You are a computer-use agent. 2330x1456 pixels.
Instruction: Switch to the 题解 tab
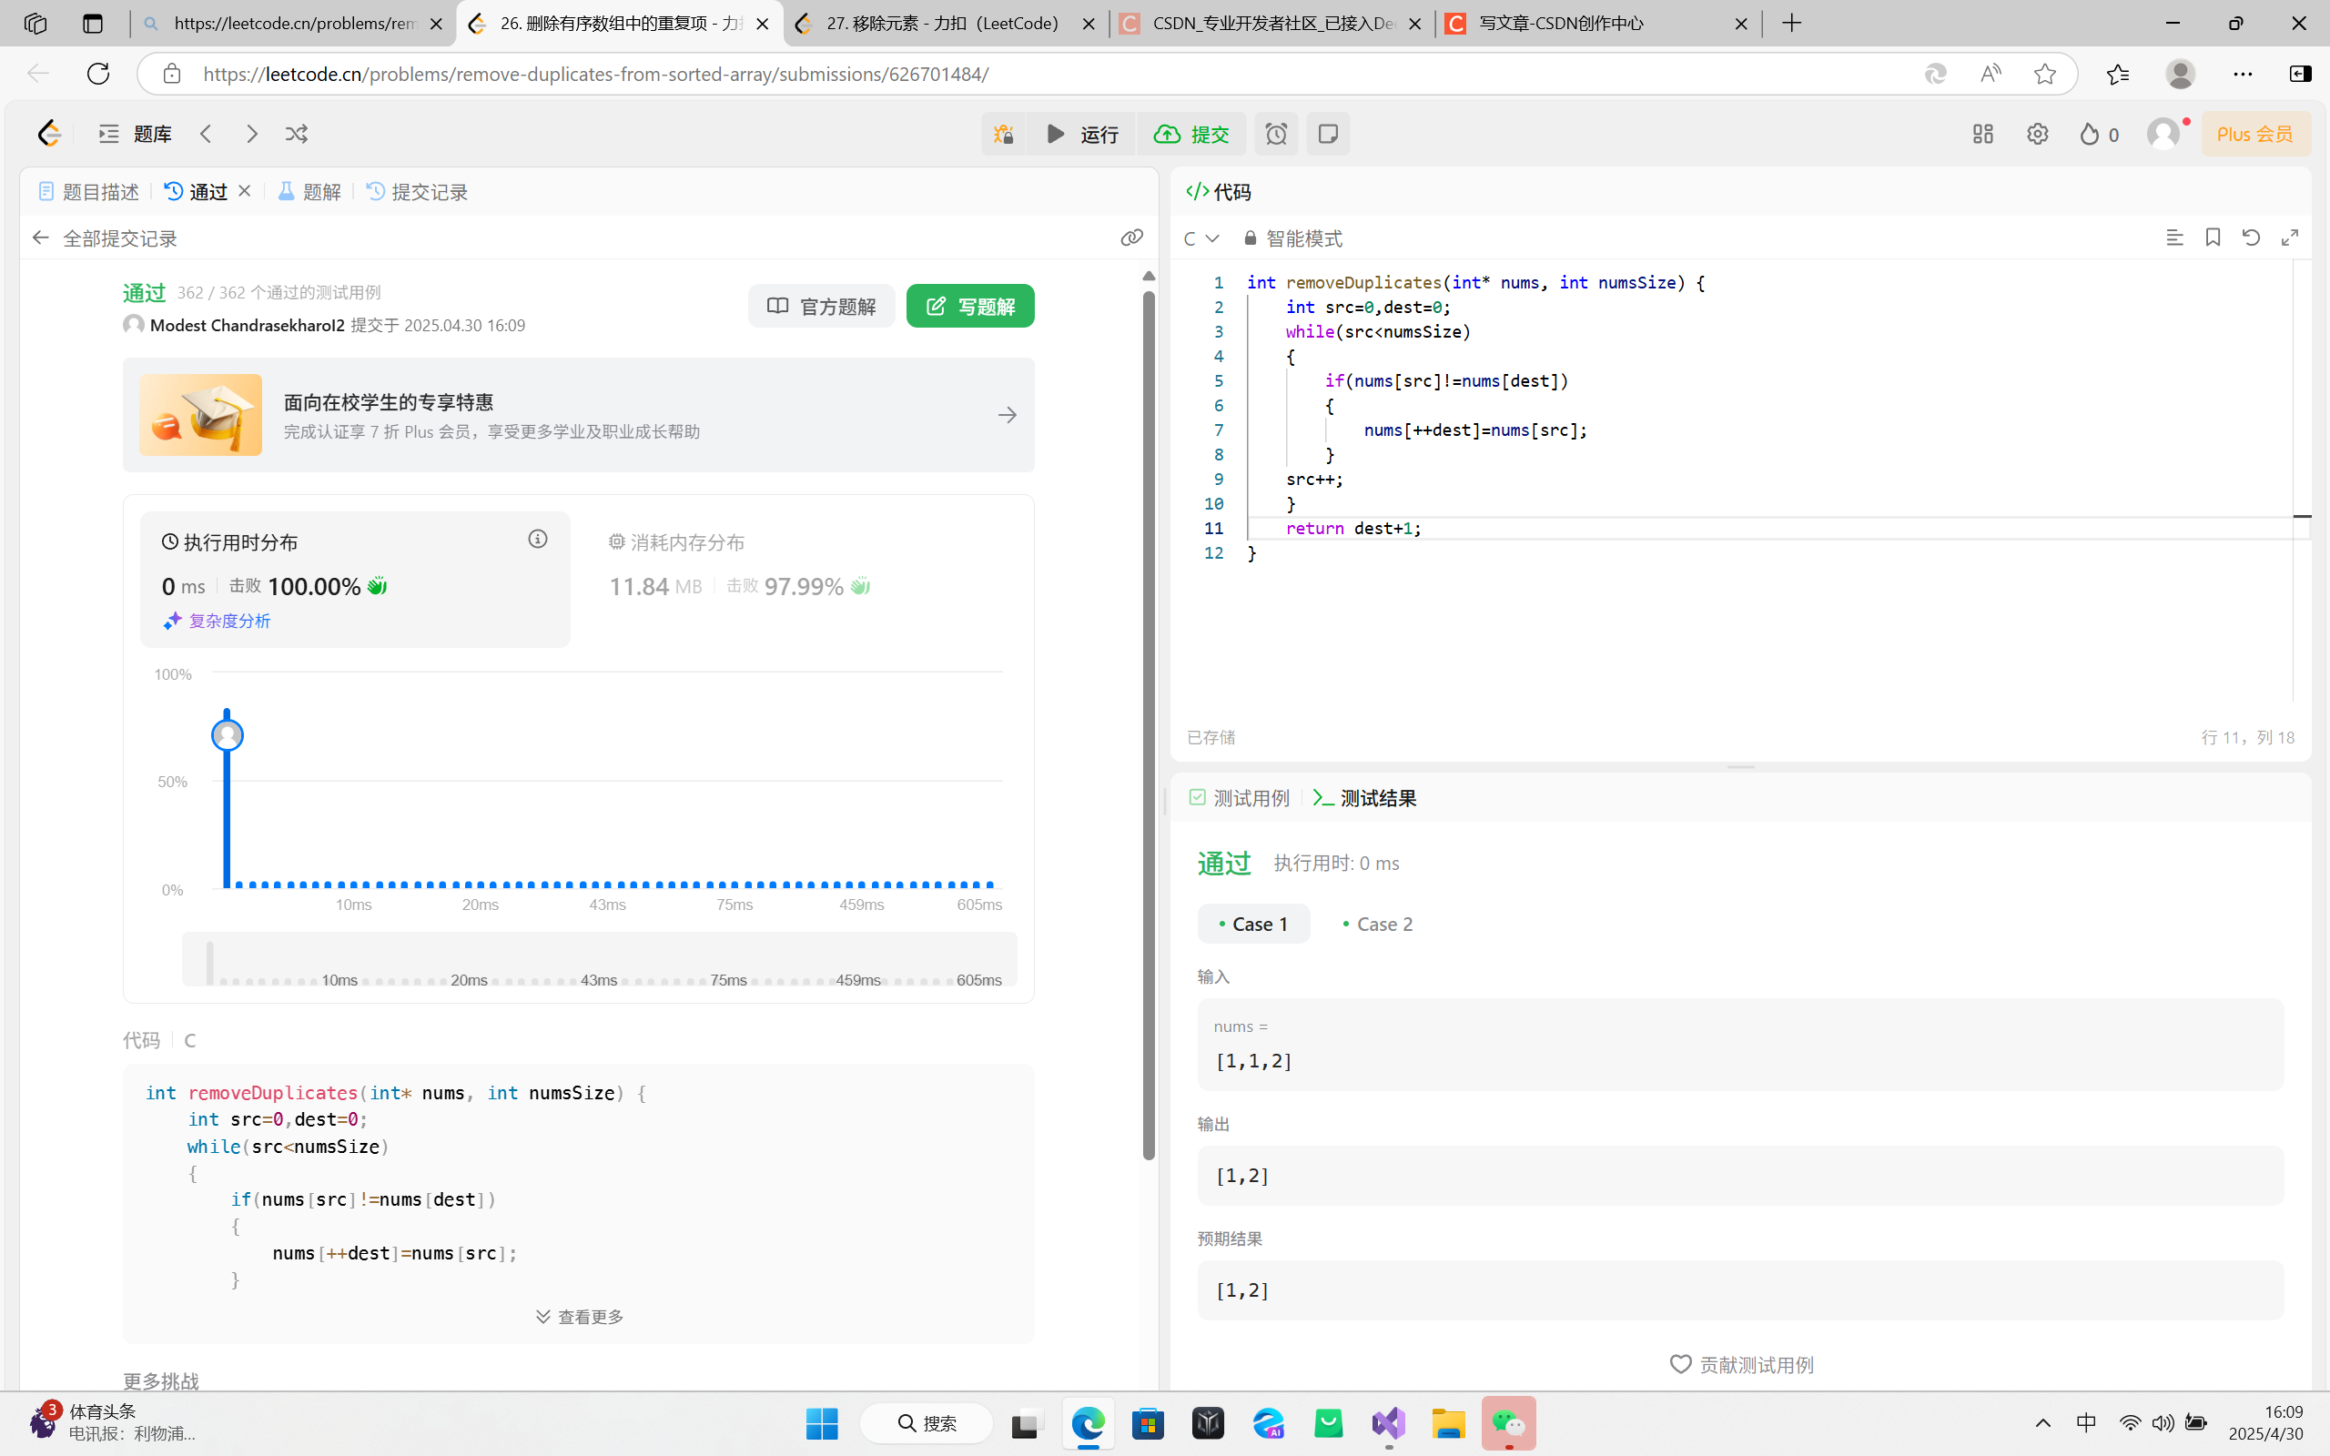tap(310, 192)
